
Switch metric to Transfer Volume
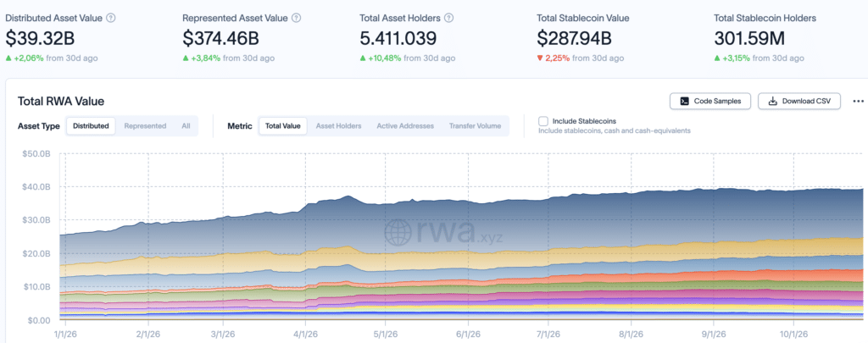(x=475, y=125)
